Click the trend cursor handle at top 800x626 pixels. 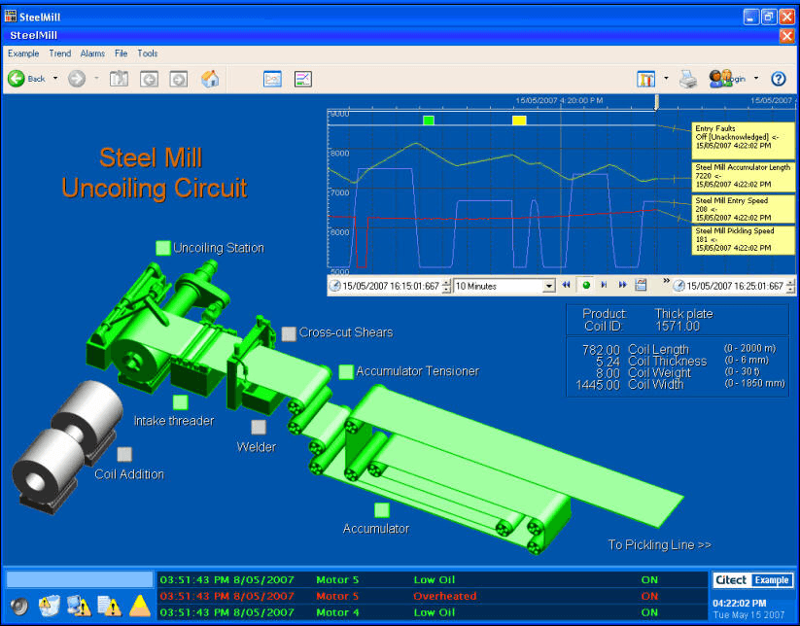657,102
